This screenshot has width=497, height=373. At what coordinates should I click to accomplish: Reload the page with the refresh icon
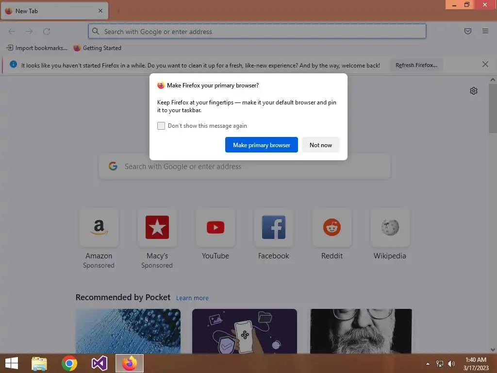tap(47, 32)
